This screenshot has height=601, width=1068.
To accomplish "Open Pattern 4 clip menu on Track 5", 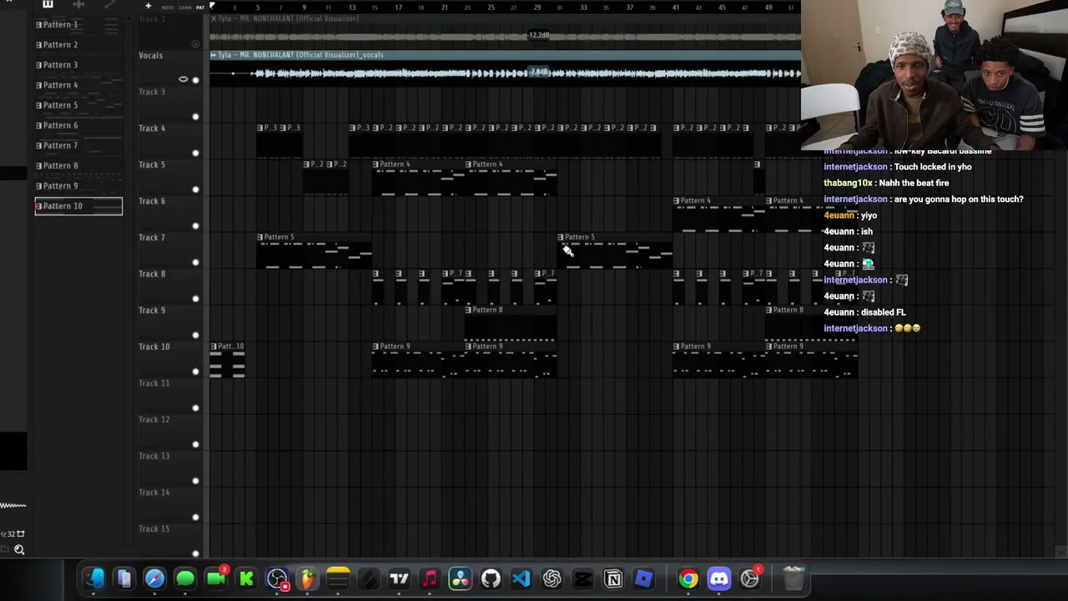I will [376, 164].
